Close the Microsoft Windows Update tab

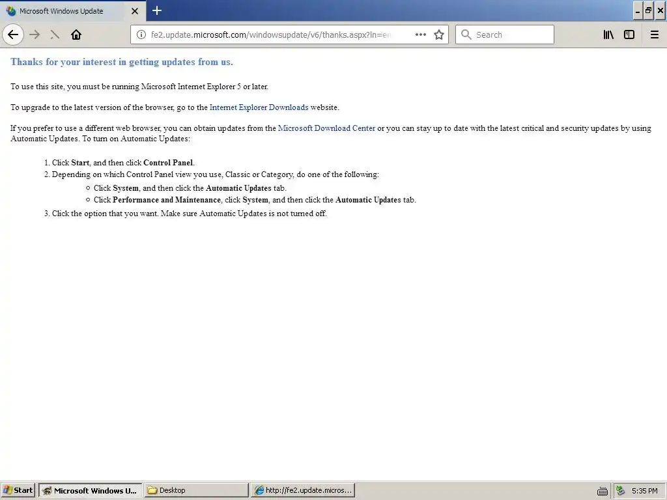pyautogui.click(x=134, y=11)
